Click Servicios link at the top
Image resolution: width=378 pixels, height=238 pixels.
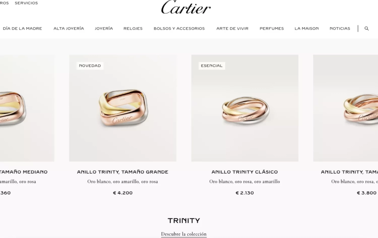(26, 3)
